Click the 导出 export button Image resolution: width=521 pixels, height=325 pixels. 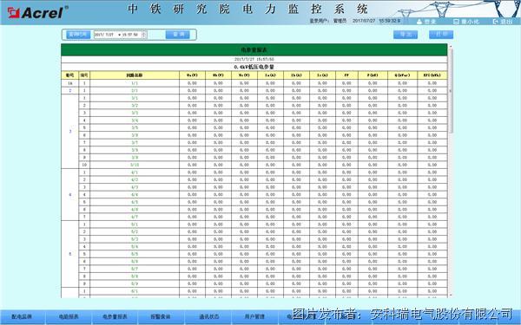(x=406, y=35)
